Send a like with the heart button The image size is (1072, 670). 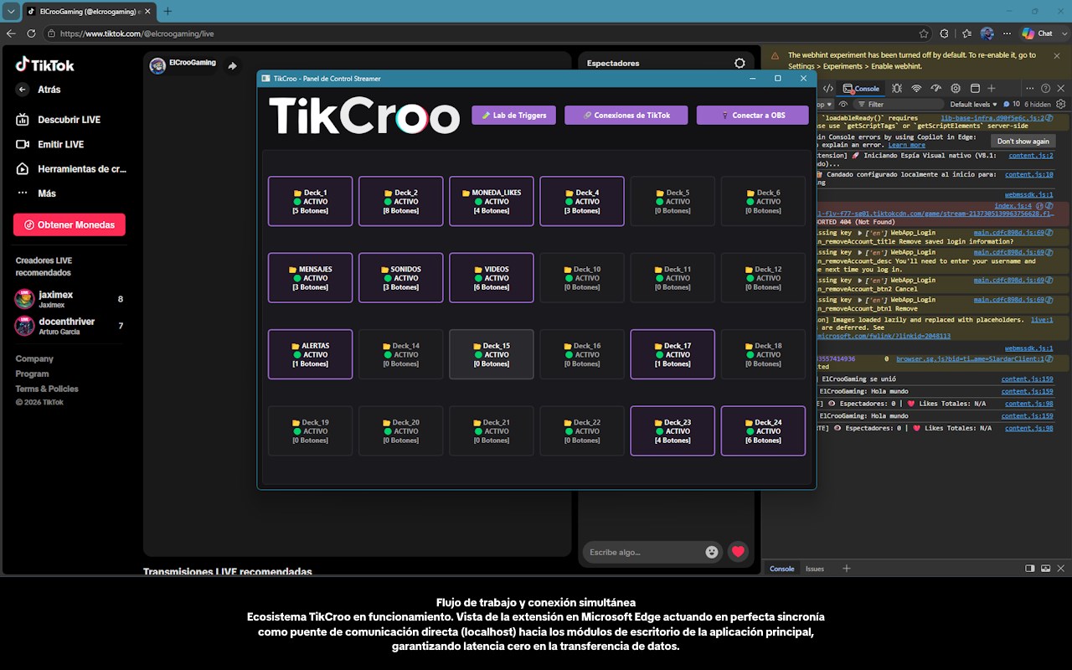pyautogui.click(x=738, y=551)
